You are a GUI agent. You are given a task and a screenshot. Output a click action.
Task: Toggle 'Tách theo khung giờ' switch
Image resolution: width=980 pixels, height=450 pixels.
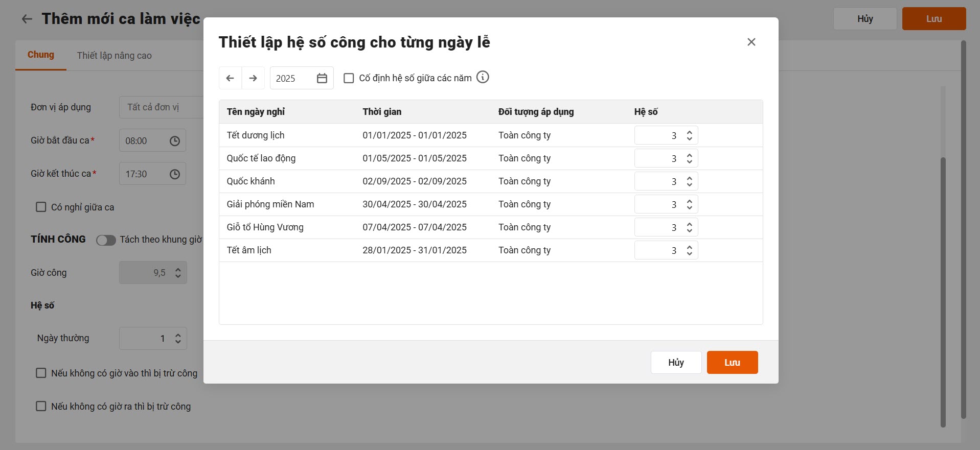point(106,240)
